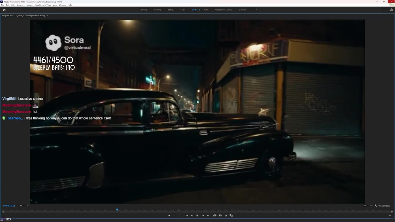Switch to the Editing workspace
The image size is (395, 222).
click(x=171, y=10)
